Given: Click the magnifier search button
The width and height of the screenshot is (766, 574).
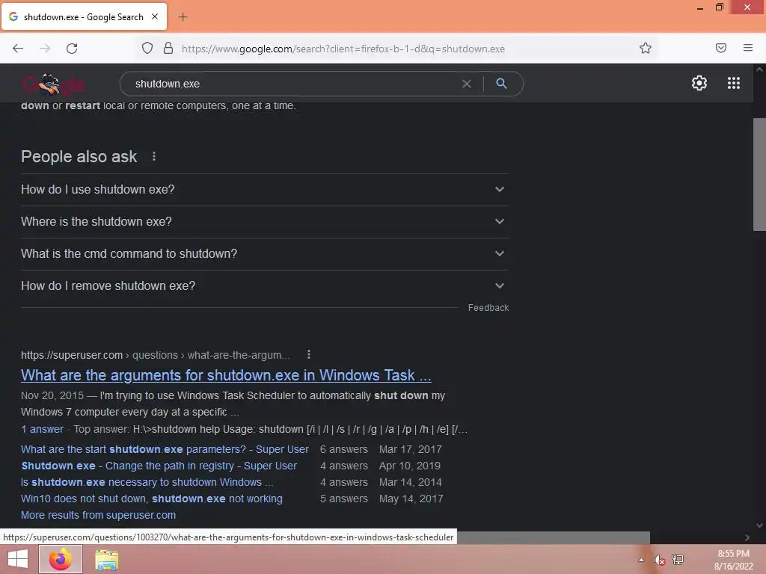Looking at the screenshot, I should pos(501,84).
